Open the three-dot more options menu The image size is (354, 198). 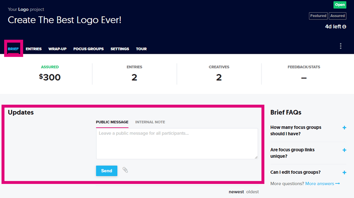tap(340, 46)
